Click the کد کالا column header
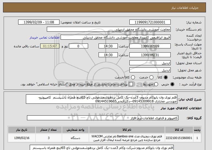 (179, 130)
